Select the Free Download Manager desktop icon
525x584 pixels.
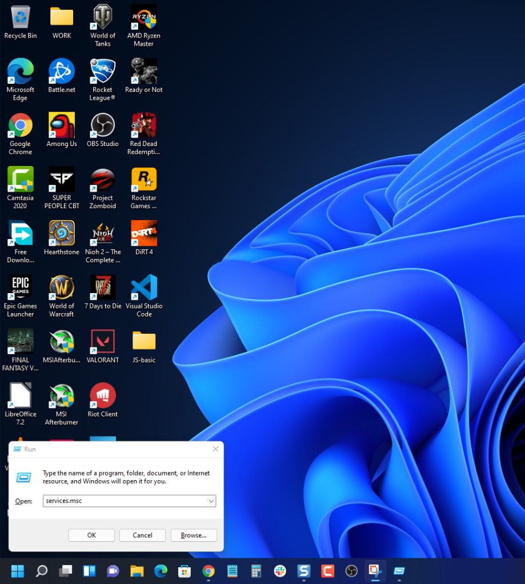coord(21,242)
